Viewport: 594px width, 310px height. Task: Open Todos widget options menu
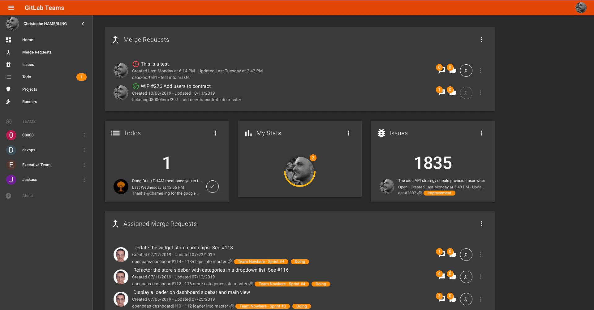click(216, 133)
